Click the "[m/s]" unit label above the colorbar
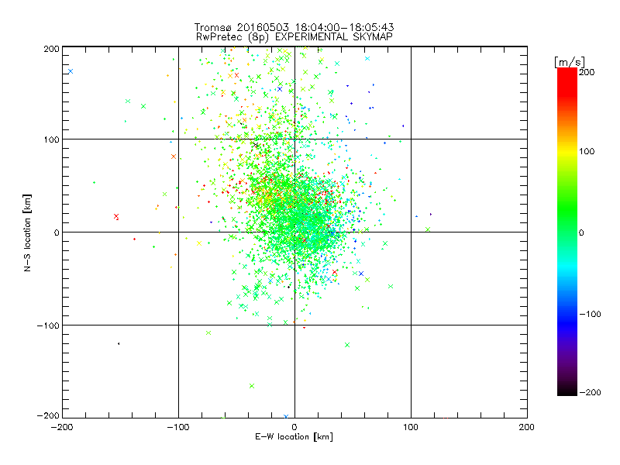Screen dimensions: 620x465 pyautogui.click(x=570, y=62)
